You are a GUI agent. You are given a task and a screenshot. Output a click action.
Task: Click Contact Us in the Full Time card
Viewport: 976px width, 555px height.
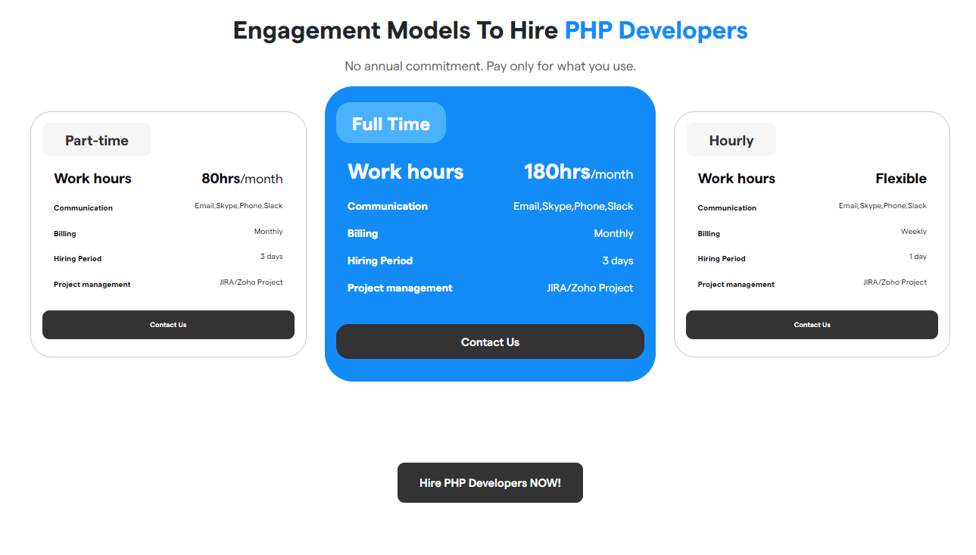490,341
